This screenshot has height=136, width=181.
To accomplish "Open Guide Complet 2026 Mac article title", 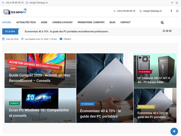I will pyautogui.click(x=40, y=78).
